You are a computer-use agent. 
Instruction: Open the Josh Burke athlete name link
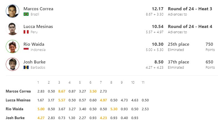click(34, 62)
